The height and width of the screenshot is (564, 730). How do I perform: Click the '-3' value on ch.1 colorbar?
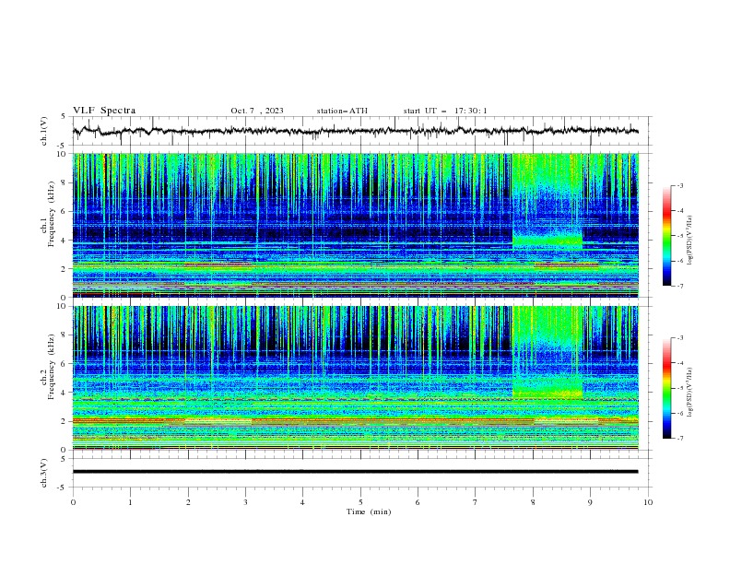[679, 185]
